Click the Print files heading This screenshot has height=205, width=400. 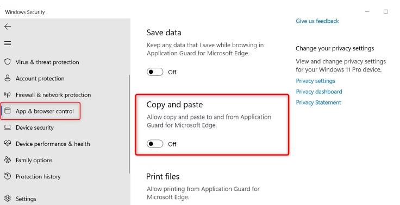(162, 176)
